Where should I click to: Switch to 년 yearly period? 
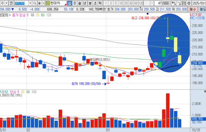coord(85,3)
